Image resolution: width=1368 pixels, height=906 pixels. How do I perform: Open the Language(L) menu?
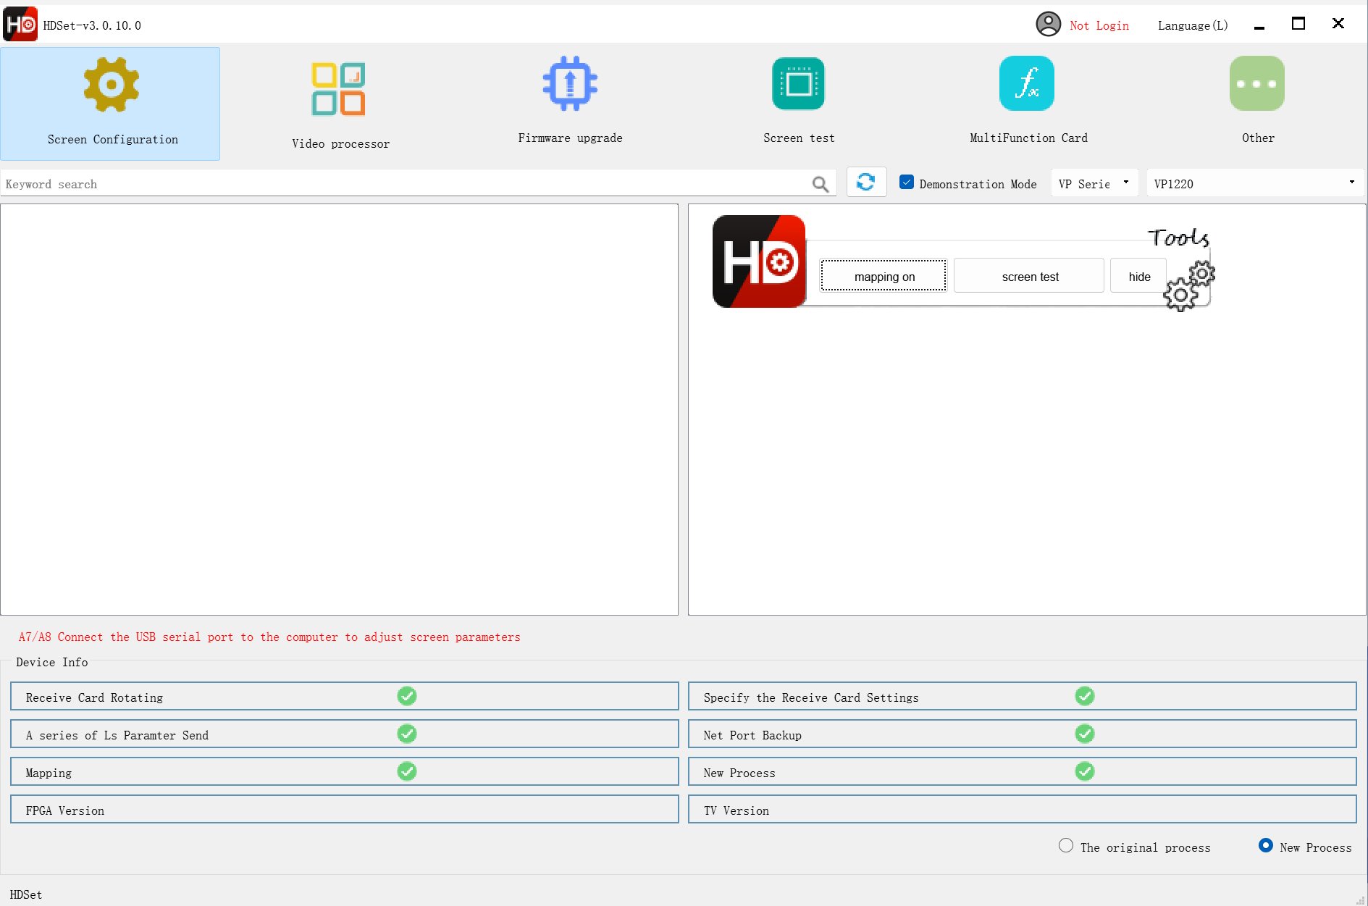point(1193,25)
